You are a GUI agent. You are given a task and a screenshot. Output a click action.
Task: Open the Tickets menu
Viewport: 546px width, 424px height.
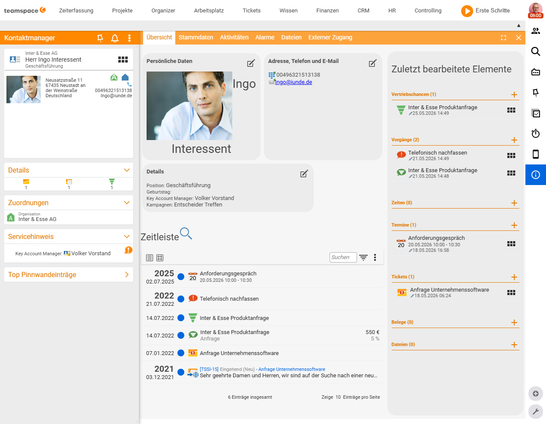(x=252, y=11)
